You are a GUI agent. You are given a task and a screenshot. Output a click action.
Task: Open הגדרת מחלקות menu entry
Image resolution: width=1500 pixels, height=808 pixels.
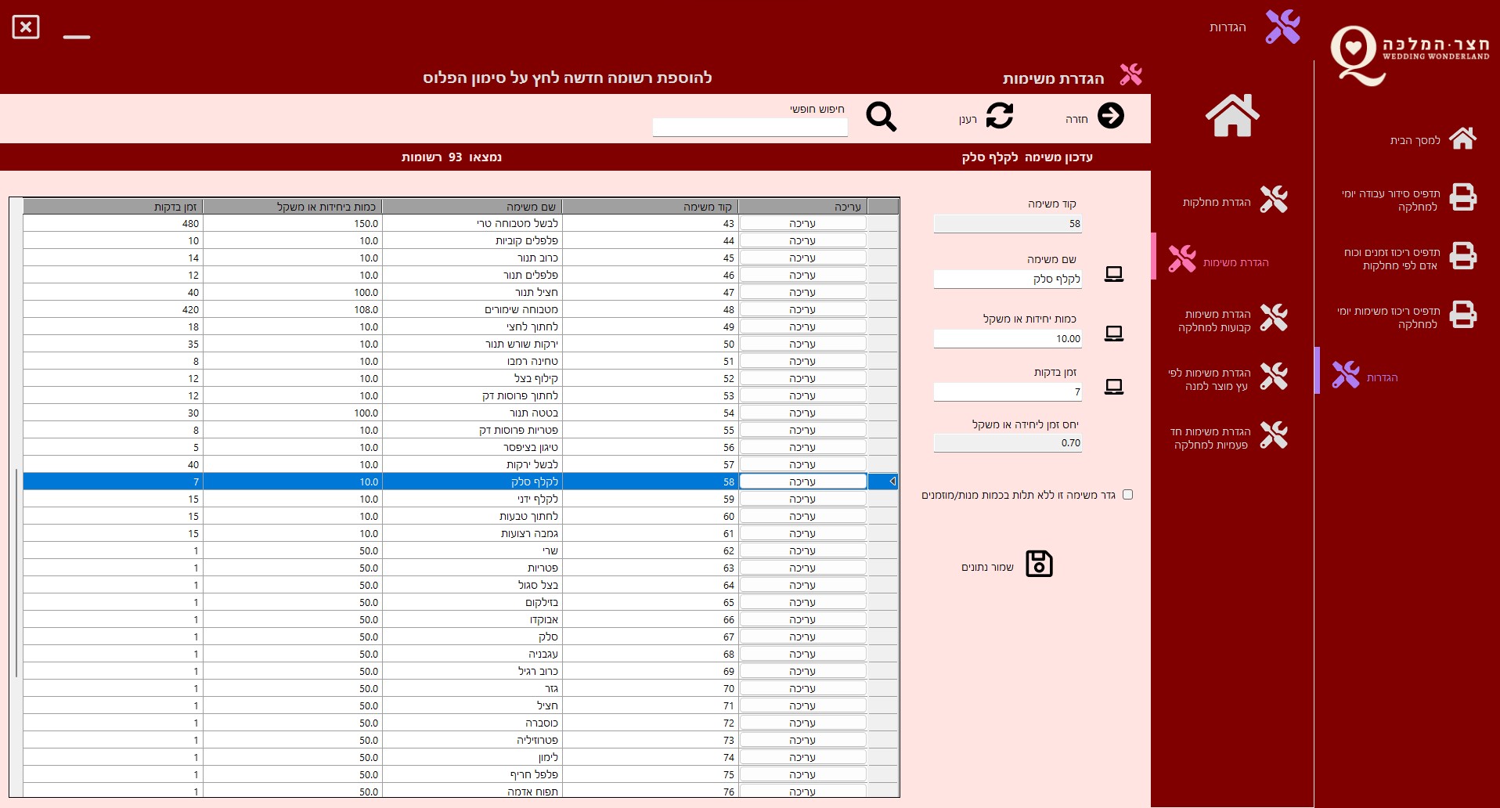pos(1217,202)
